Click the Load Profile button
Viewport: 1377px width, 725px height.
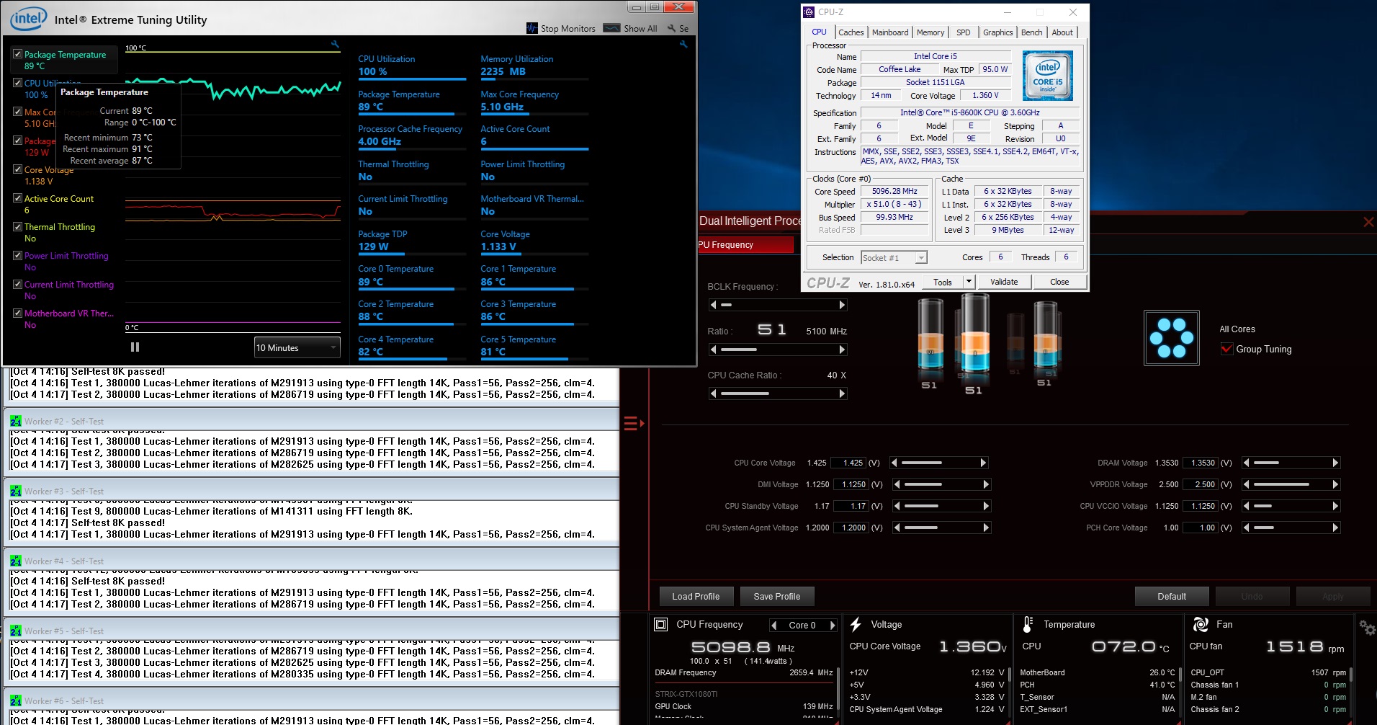pos(696,596)
